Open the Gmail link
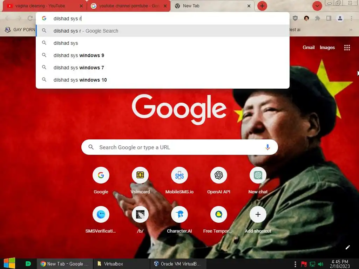The image size is (359, 269). (309, 47)
